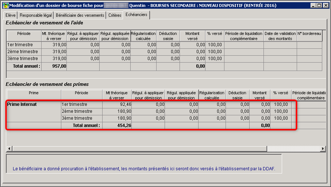The height and width of the screenshot is (187, 331).
Task: Click the 2ème trimestre cell in the primes table
Action: click(82, 111)
